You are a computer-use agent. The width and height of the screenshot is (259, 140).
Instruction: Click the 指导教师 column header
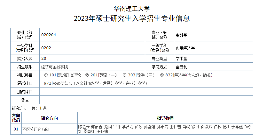click(x=165, y=118)
